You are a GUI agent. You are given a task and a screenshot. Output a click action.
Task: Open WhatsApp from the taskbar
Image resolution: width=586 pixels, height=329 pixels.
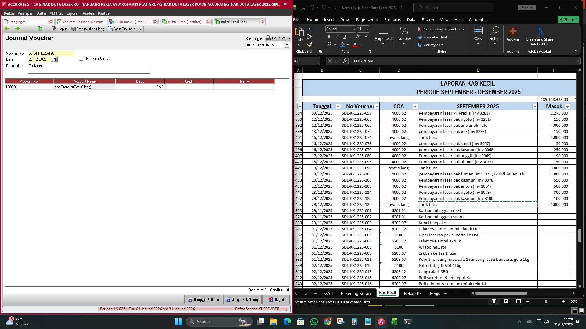(x=314, y=322)
